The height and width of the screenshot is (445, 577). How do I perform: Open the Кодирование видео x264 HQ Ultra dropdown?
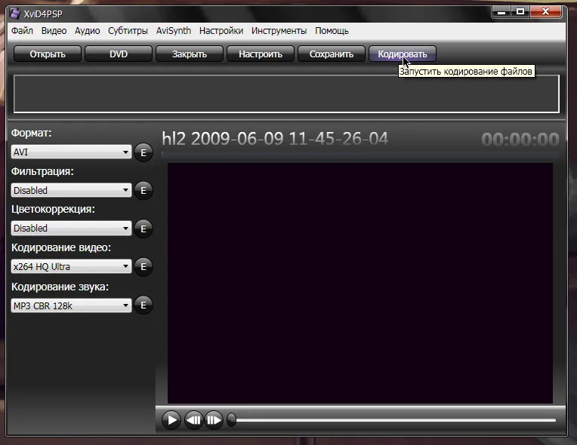[71, 266]
